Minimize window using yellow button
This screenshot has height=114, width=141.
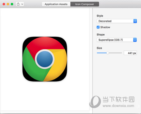8,4
